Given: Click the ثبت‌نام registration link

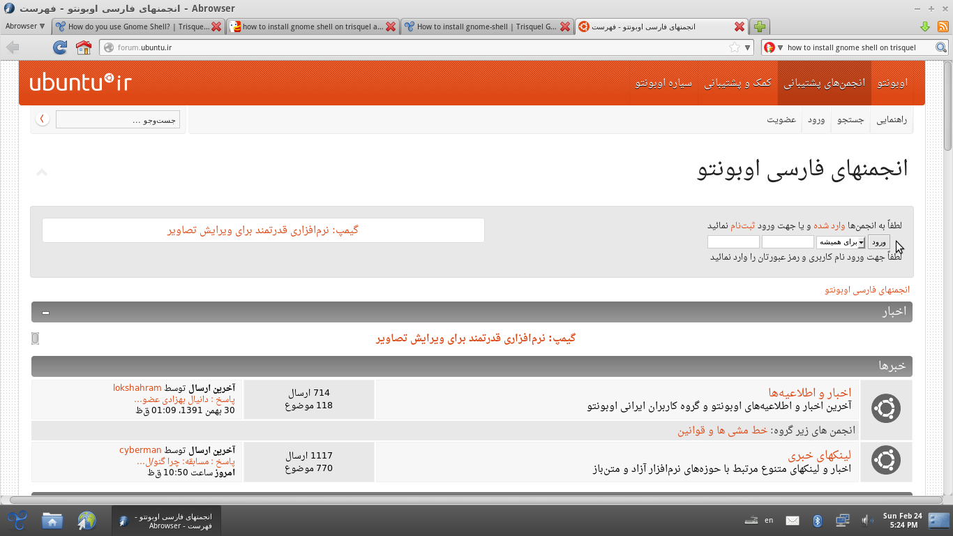Looking at the screenshot, I should coord(742,225).
